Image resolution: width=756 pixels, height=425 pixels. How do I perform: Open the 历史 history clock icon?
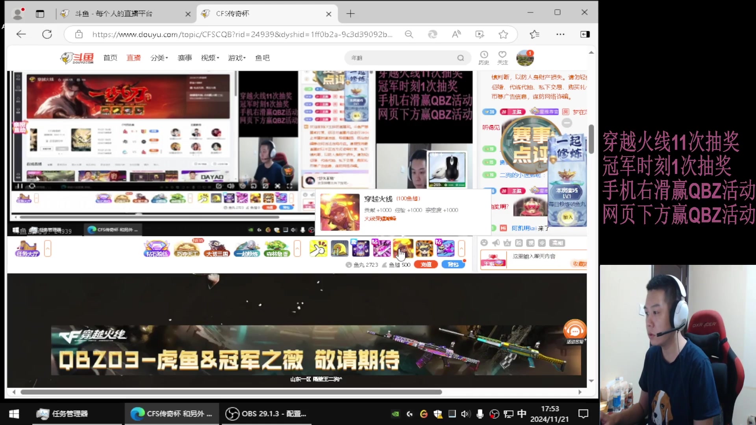tap(484, 57)
